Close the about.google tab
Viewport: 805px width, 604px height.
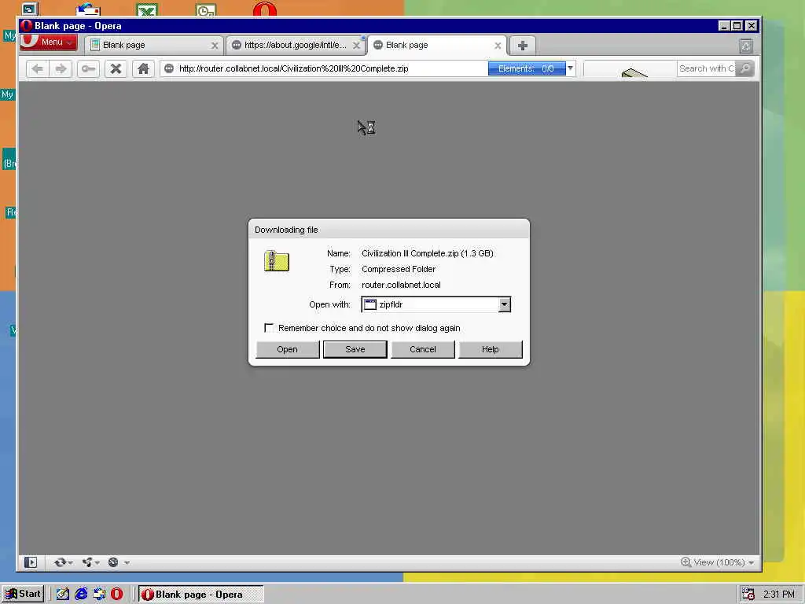[356, 46]
